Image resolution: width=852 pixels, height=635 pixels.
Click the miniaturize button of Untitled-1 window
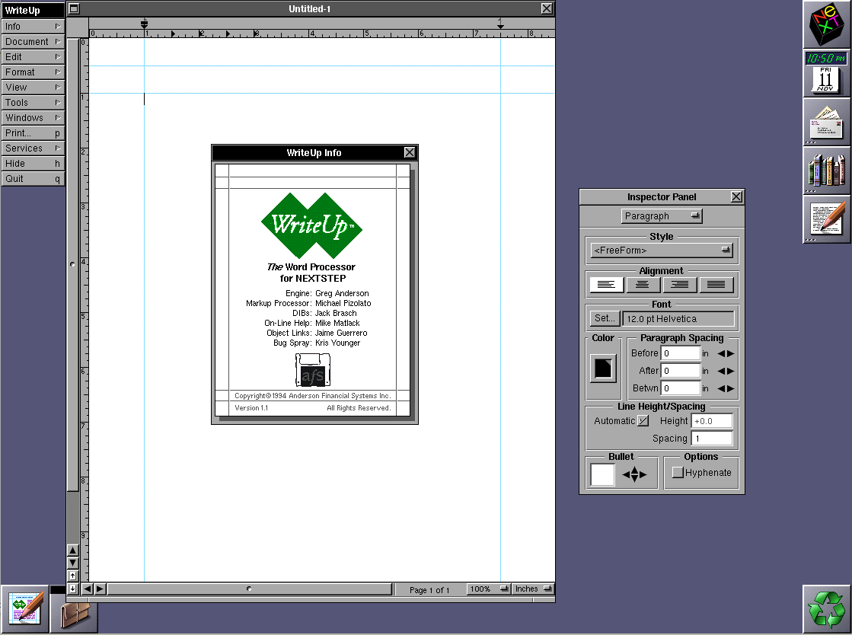(x=75, y=8)
